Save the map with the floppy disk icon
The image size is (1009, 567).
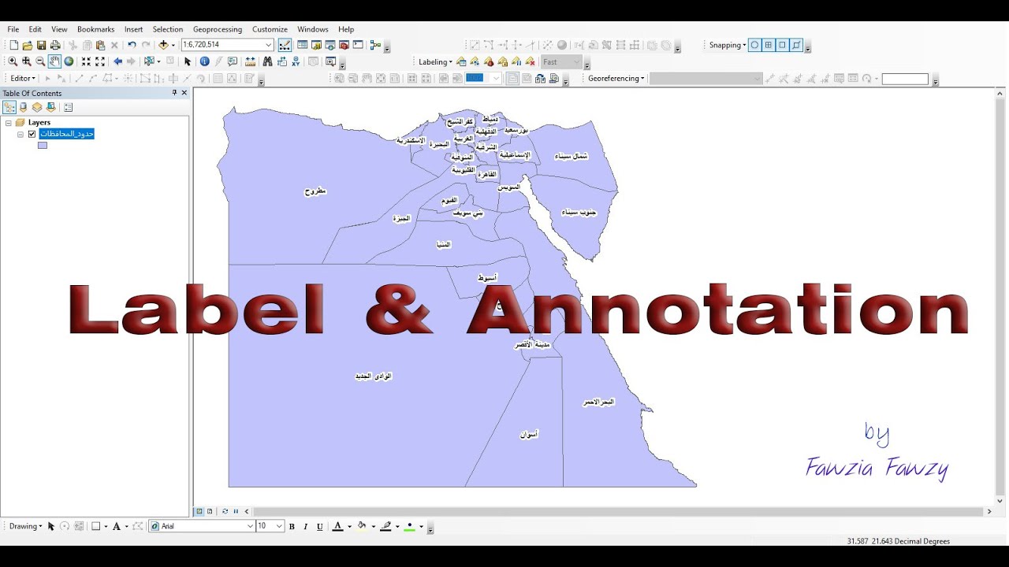point(41,45)
